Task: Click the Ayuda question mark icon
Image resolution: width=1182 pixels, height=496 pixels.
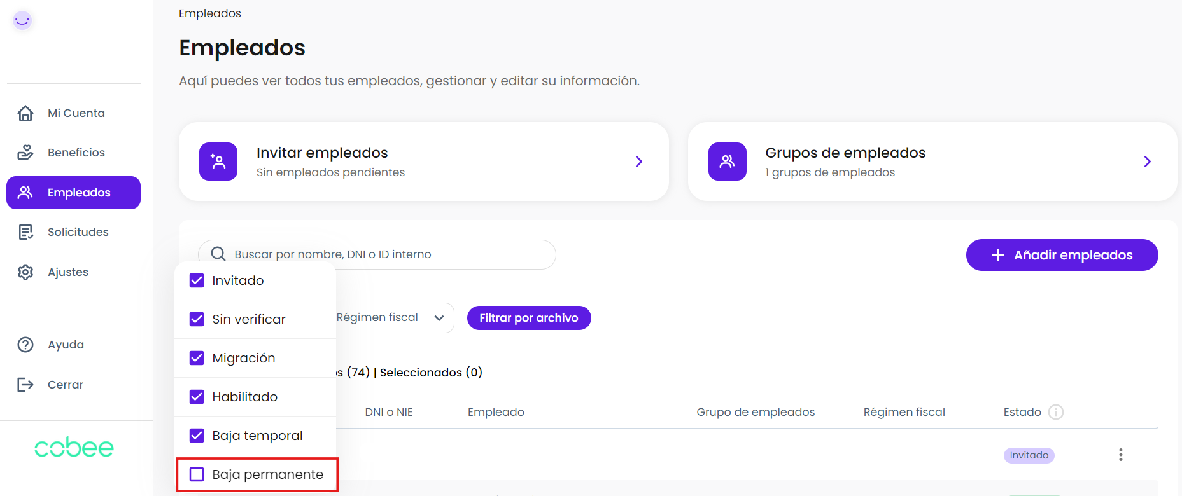Action: (x=25, y=345)
